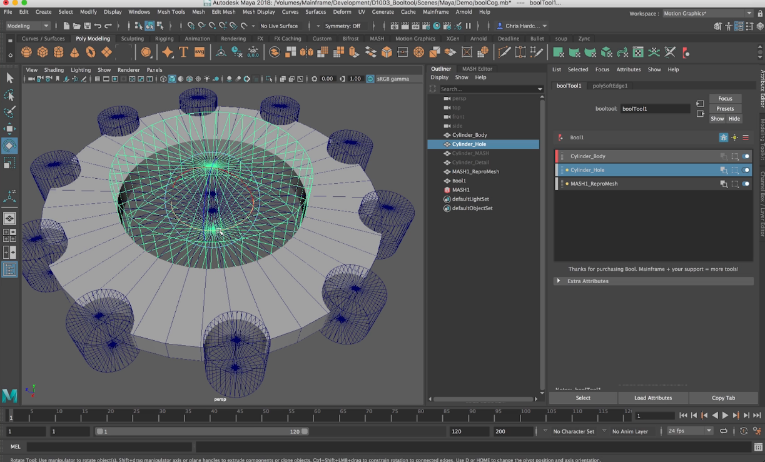This screenshot has width=765, height=462.
Task: Disable the MASH1_ReproMesh toggle switch
Action: [x=746, y=184]
